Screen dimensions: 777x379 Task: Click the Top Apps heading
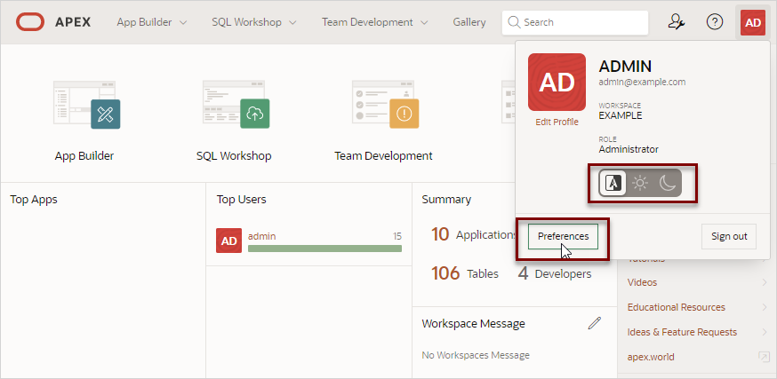(34, 200)
